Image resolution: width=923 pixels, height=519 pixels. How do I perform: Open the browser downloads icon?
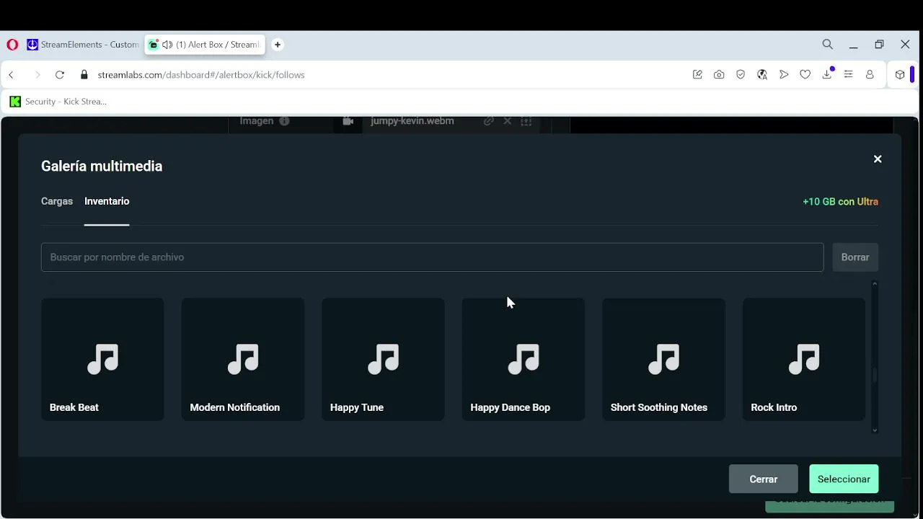[x=827, y=75]
